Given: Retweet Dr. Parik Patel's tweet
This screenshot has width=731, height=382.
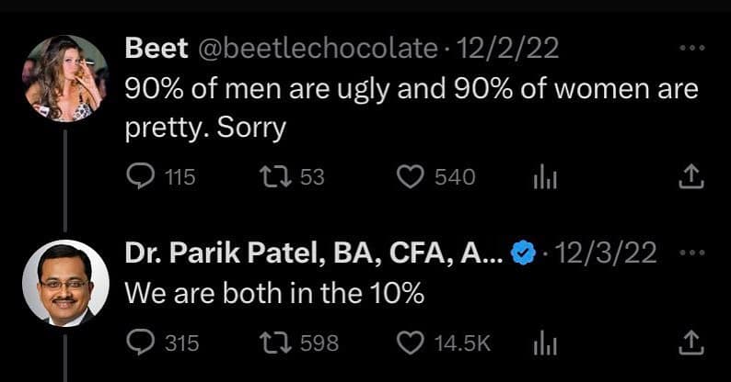Looking at the screenshot, I should tap(272, 343).
